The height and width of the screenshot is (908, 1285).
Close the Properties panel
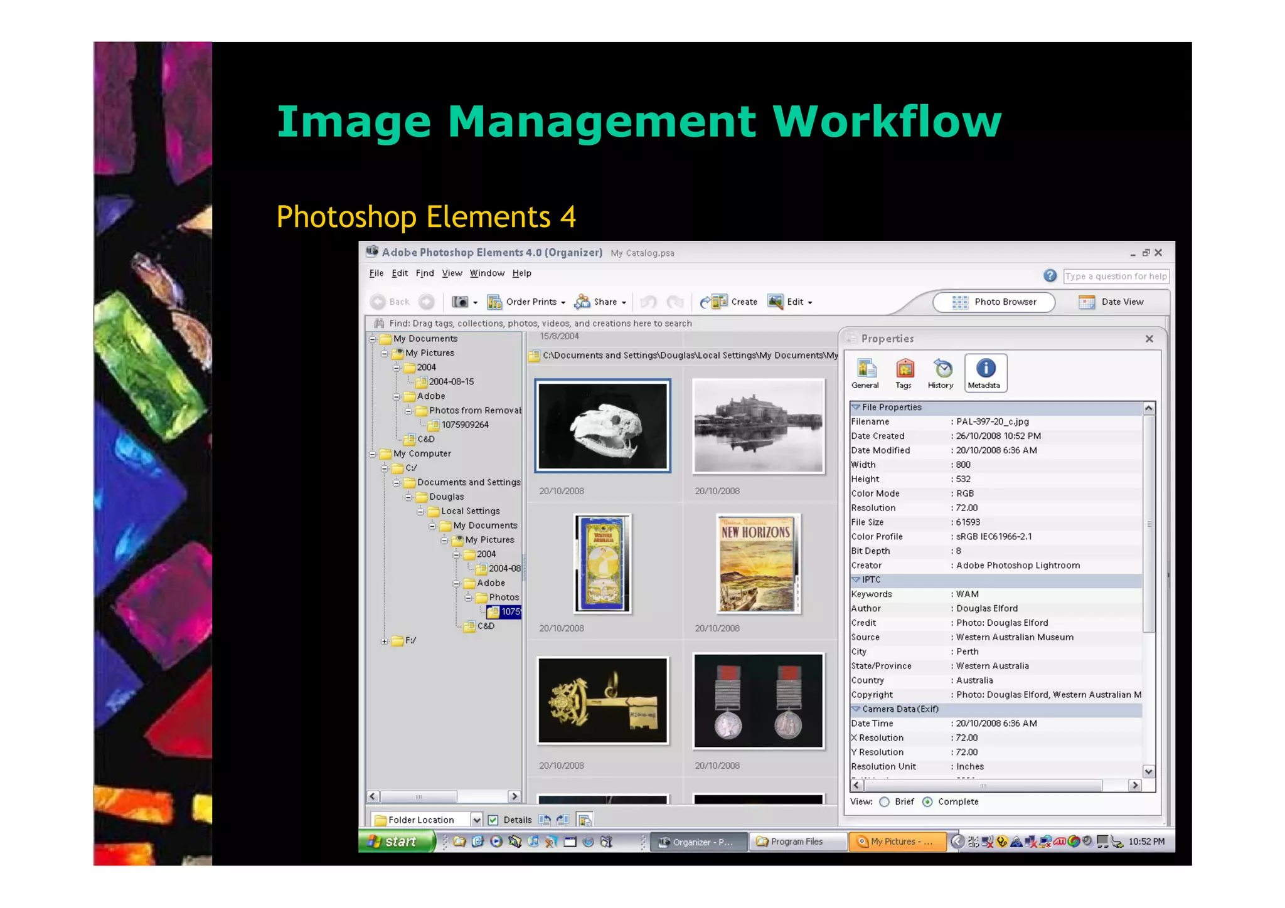click(x=1149, y=339)
